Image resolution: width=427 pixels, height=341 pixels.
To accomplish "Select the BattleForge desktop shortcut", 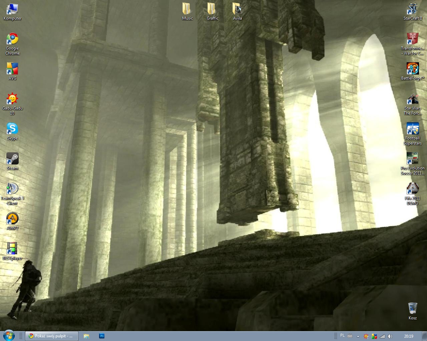I will point(413,71).
